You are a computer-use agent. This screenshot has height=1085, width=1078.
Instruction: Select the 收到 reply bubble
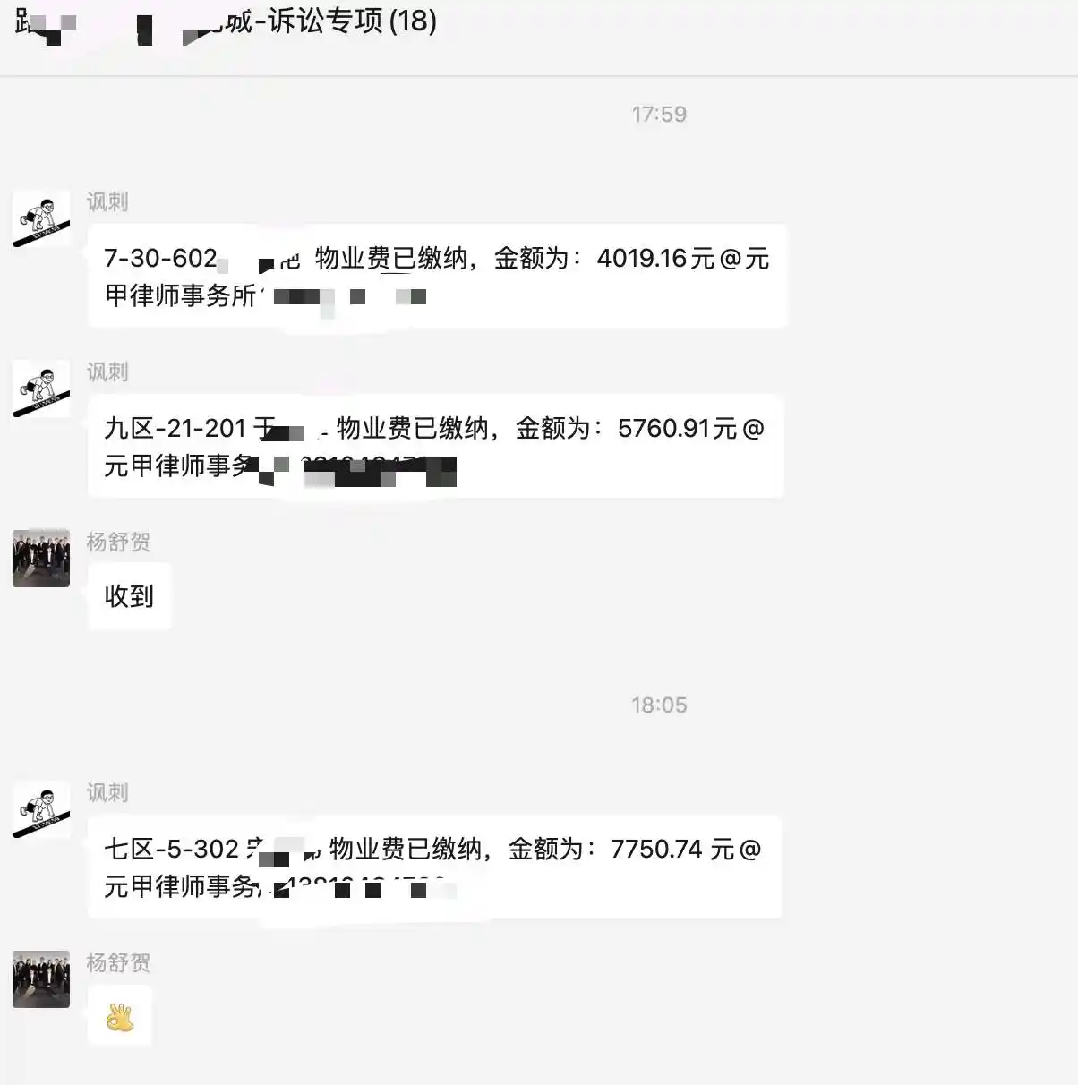pos(129,596)
